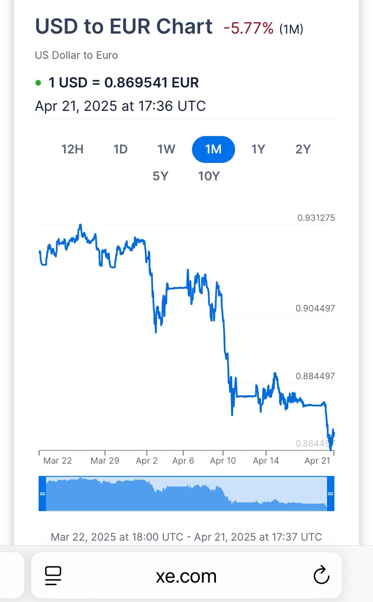Switch chart to 1Y range
373x602 pixels.
(258, 149)
